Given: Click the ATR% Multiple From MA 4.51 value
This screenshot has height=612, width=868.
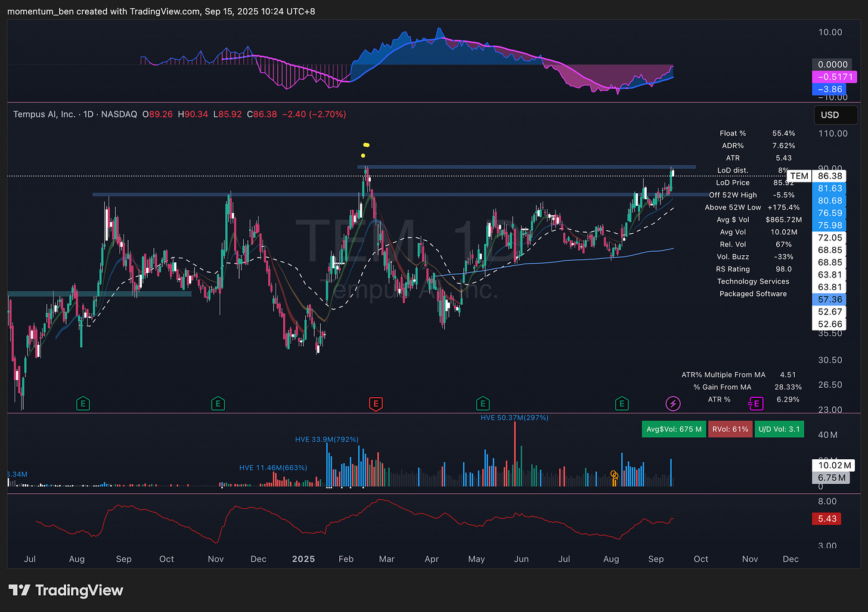Looking at the screenshot, I should pyautogui.click(x=788, y=375).
